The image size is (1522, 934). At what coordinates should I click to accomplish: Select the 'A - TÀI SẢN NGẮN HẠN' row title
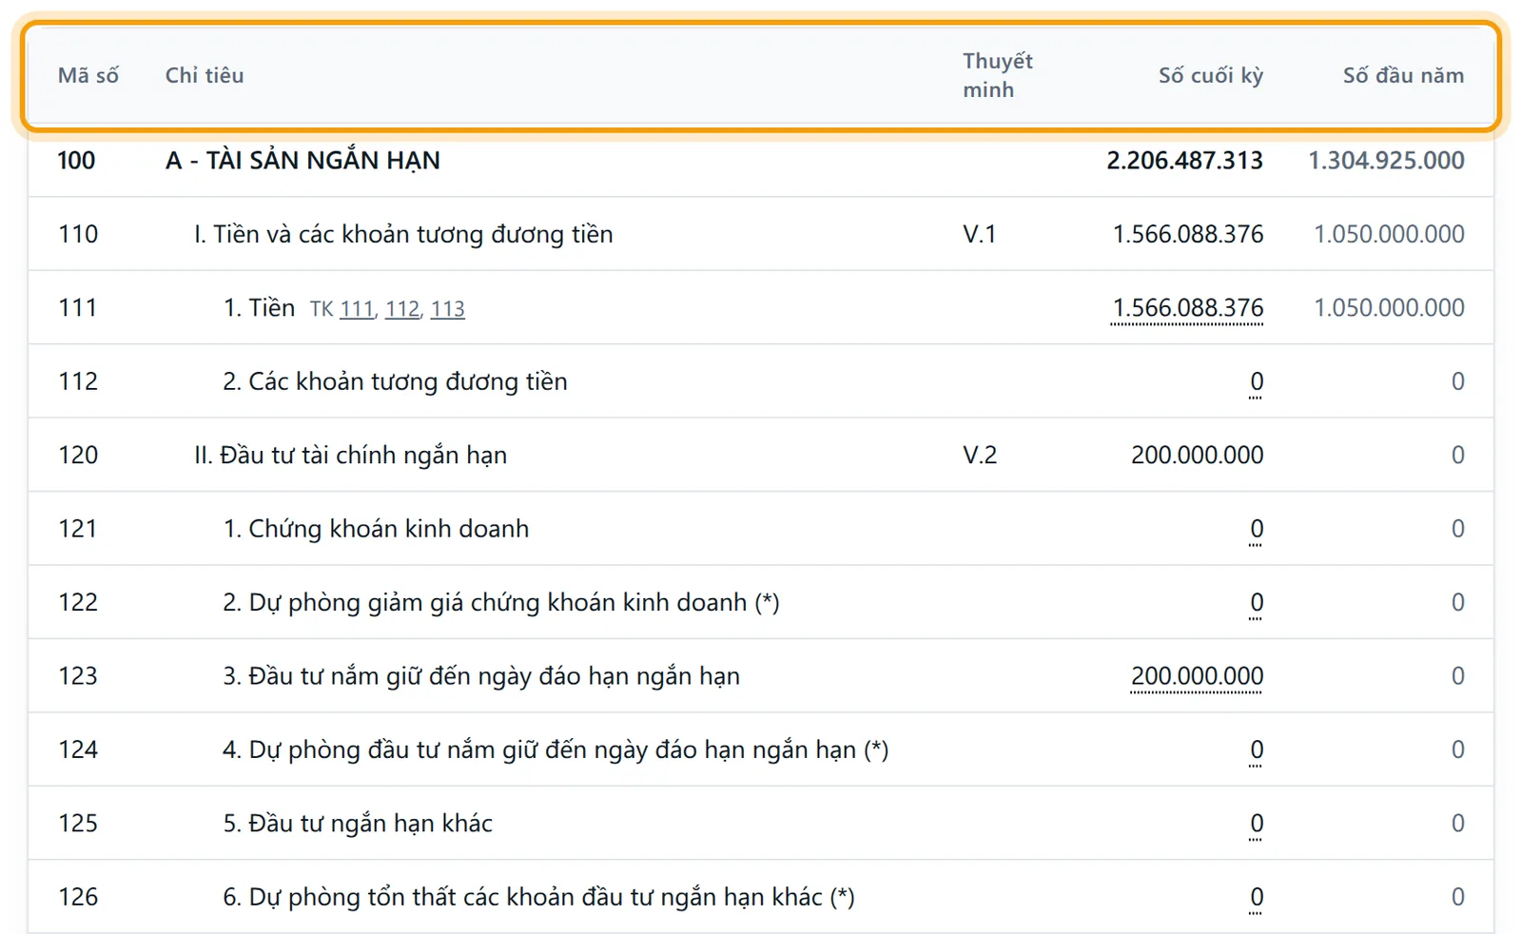[x=302, y=161]
